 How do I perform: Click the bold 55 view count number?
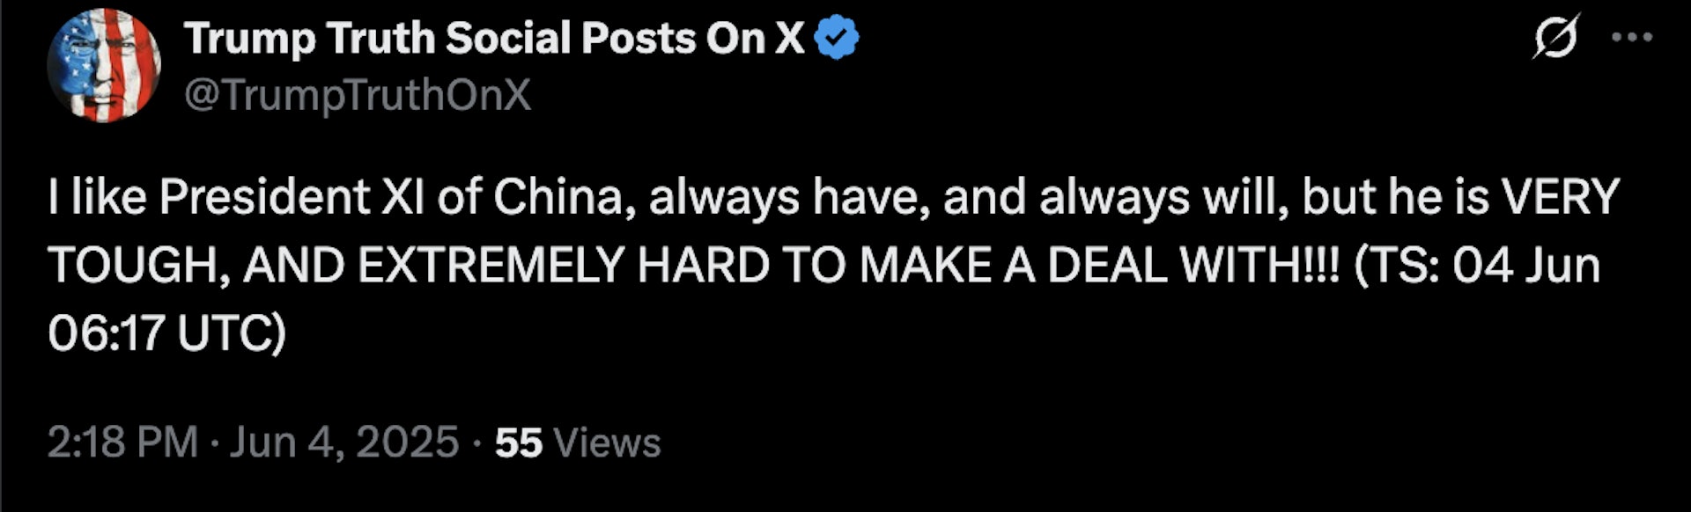point(518,443)
